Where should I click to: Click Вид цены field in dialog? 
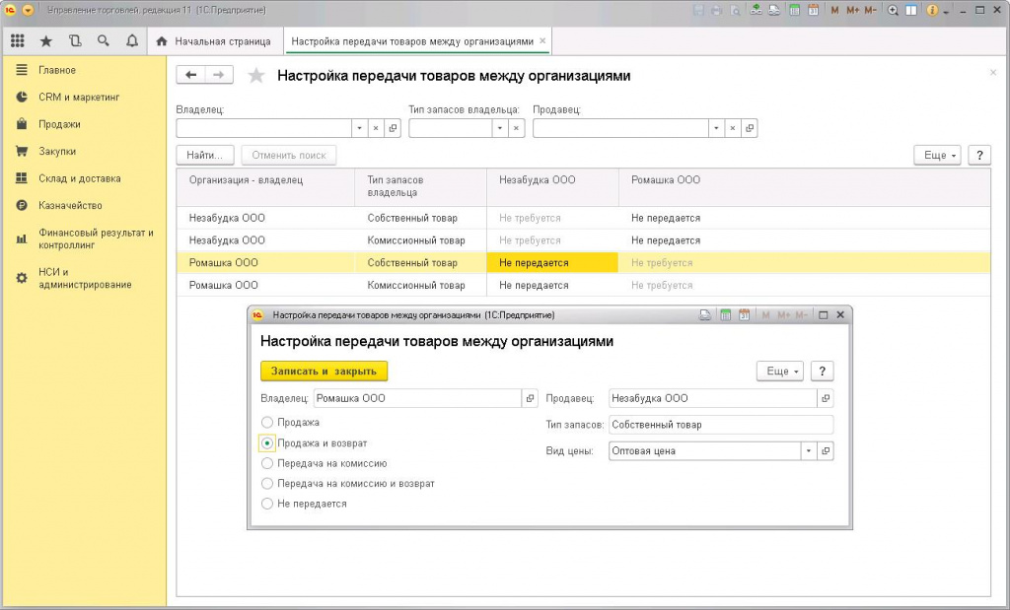[704, 451]
